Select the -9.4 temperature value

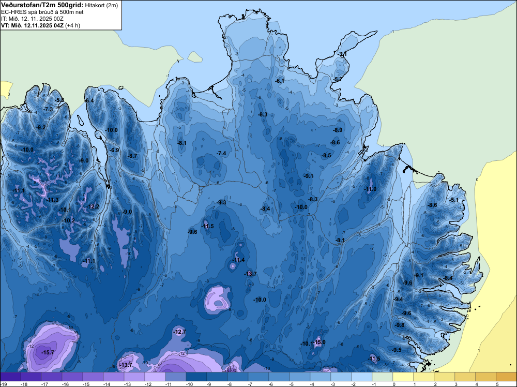pos(398,299)
